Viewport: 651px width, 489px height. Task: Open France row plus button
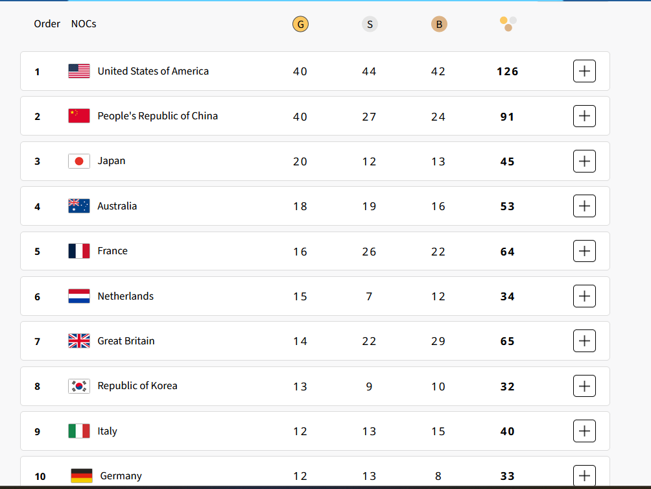tap(584, 251)
